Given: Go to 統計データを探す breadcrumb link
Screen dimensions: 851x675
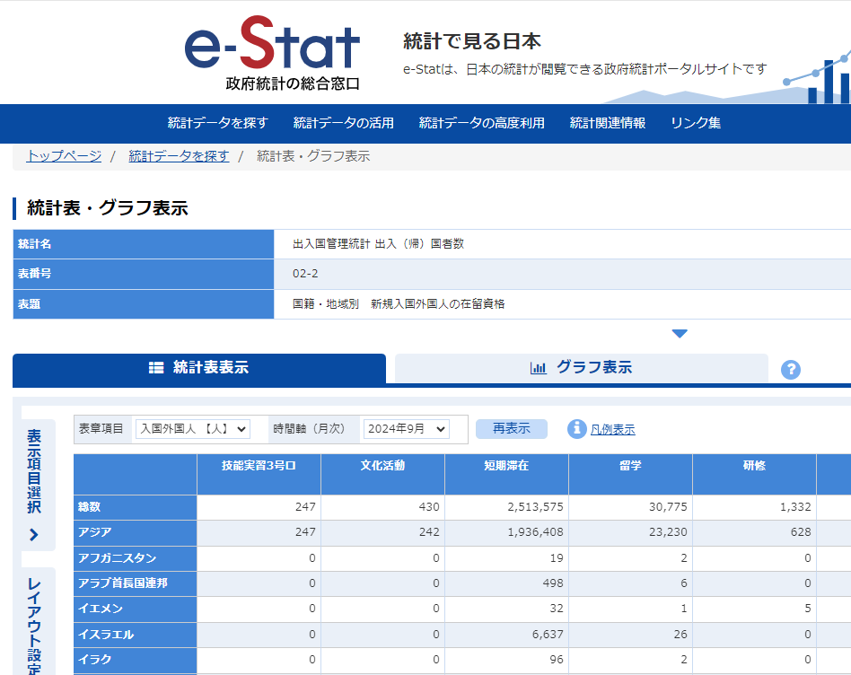Looking at the screenshot, I should pyautogui.click(x=179, y=156).
